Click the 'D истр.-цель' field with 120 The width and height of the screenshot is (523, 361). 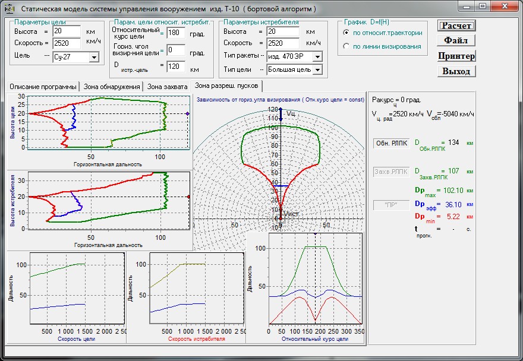click(x=176, y=66)
